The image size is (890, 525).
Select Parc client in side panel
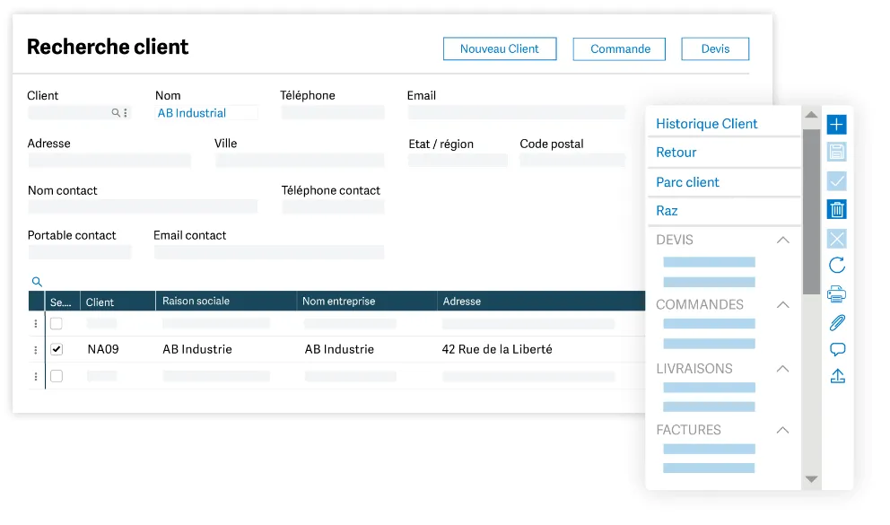(x=687, y=182)
